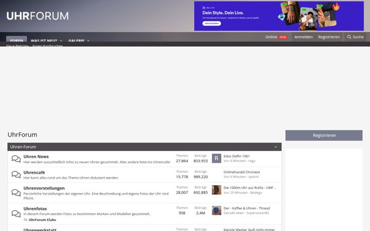This screenshot has width=370, height=231.
Task: Open the Uhrenfotos forum chat icon
Action: 16,214
